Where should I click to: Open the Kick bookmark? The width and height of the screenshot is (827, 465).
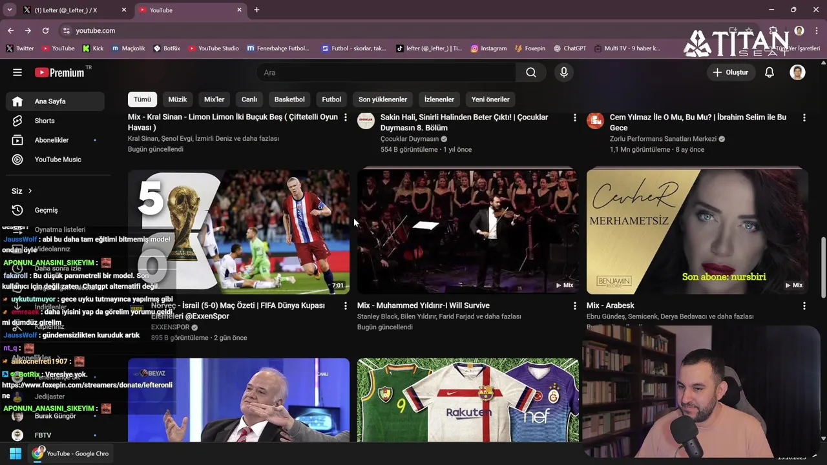click(x=93, y=48)
